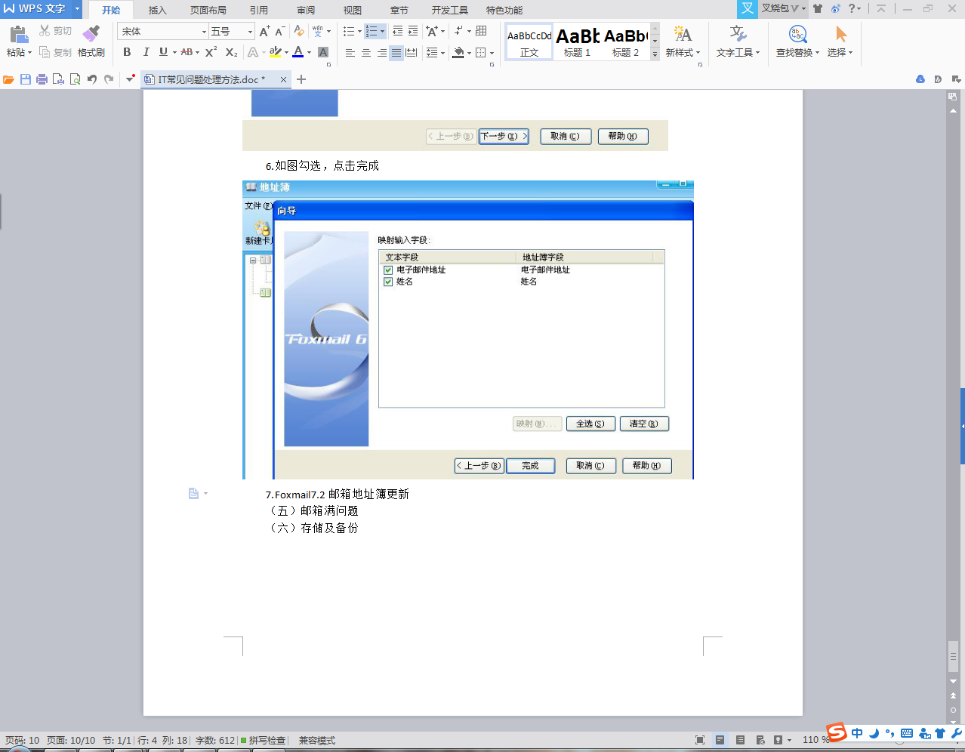
Task: Click the Print icon in quick access bar
Action: [x=42, y=79]
